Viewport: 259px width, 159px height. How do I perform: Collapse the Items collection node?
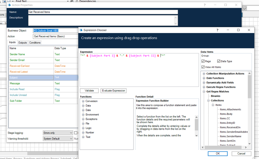tap(213, 105)
